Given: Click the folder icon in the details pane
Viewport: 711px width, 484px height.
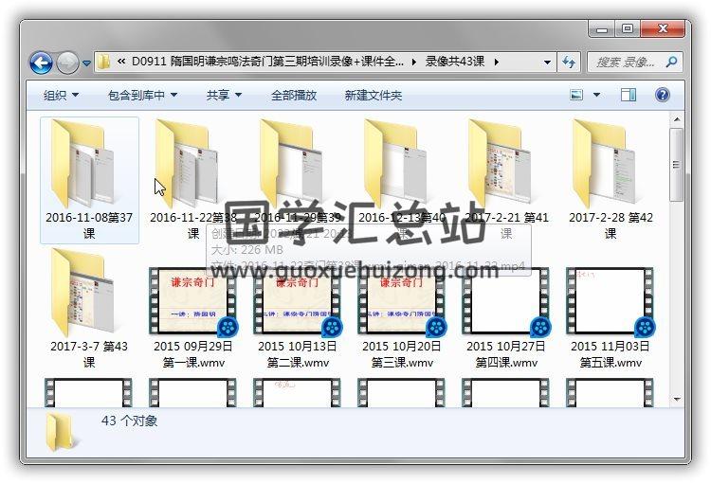Looking at the screenshot, I should coord(61,432).
